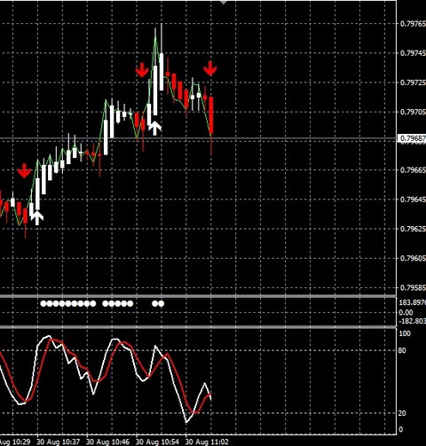Click the 0.79605 price scale value
The image size is (426, 446).
coord(413,258)
